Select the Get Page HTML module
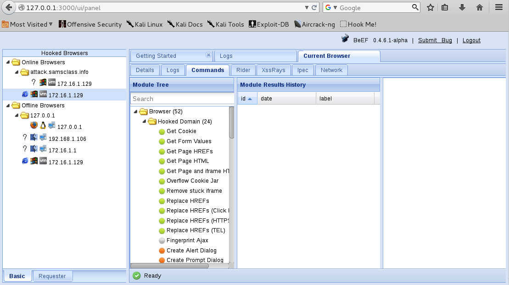Viewport: 509px width, 285px height. click(x=188, y=161)
